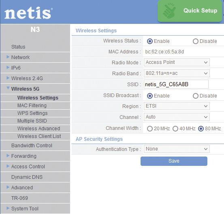Disable Wireless Status

click(x=195, y=41)
